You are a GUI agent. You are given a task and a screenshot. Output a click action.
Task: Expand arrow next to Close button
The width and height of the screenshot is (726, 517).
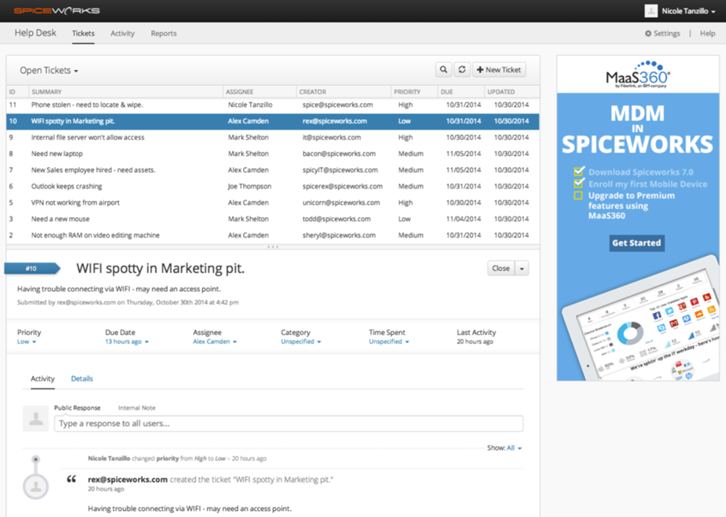522,269
